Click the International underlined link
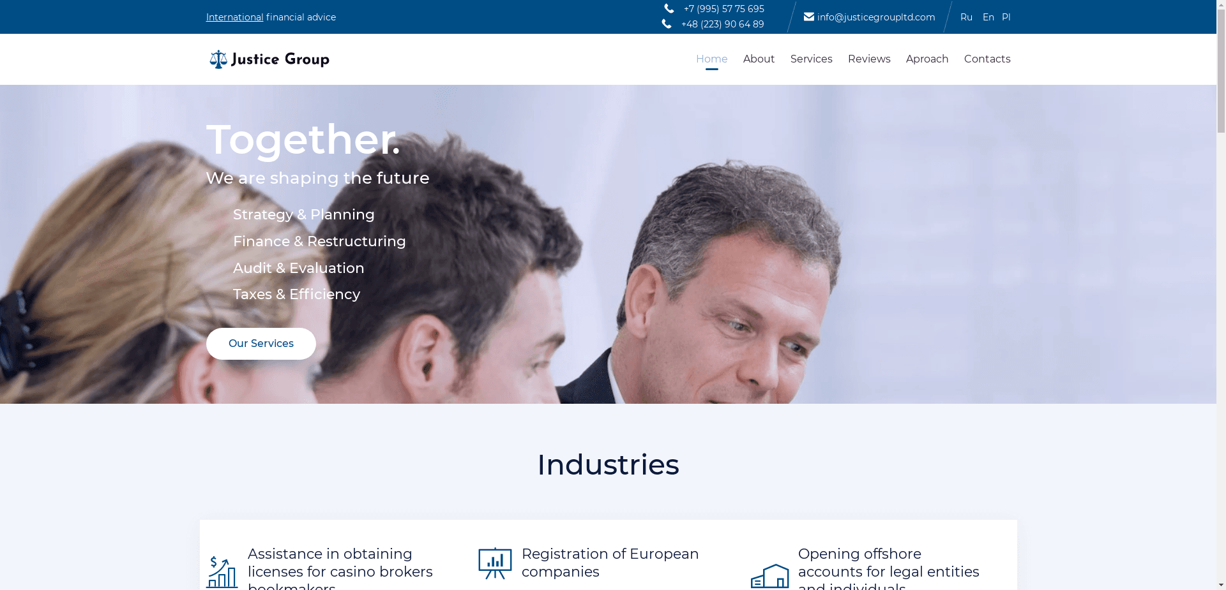Image resolution: width=1226 pixels, height=590 pixels. pyautogui.click(x=234, y=17)
